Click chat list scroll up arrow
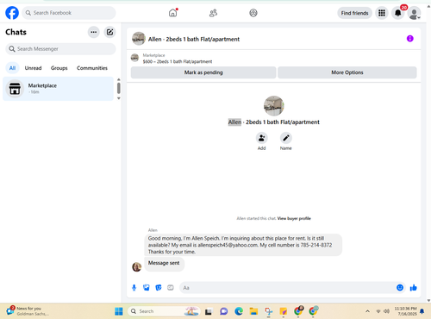 [119, 79]
